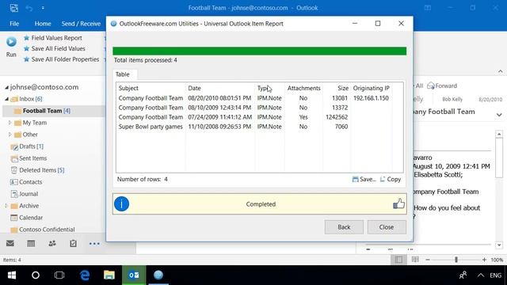
Task: Switch to Reading view in status bar
Action: [x=415, y=260]
